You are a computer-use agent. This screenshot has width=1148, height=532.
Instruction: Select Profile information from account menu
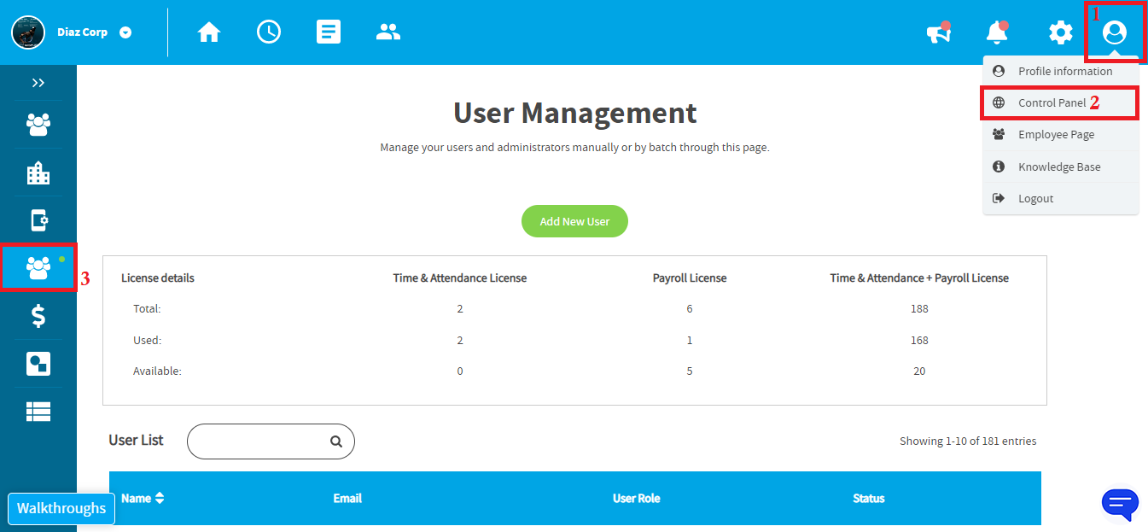pyautogui.click(x=1061, y=72)
